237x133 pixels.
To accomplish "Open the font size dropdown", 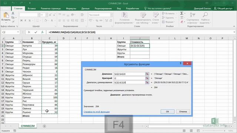I will 47,15.
